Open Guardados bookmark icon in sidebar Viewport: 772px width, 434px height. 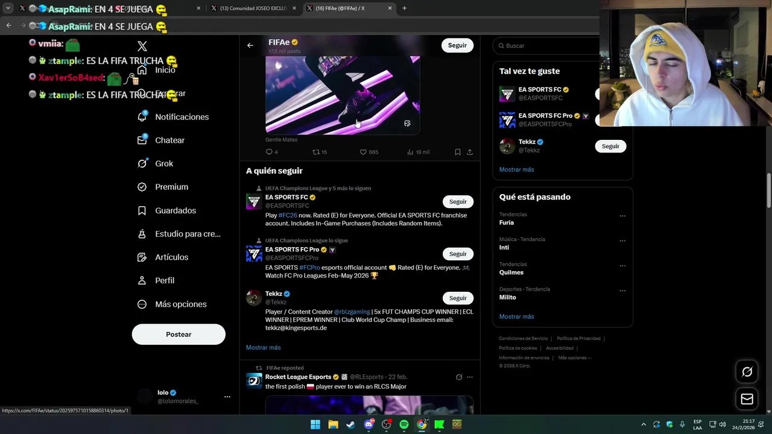tap(142, 210)
